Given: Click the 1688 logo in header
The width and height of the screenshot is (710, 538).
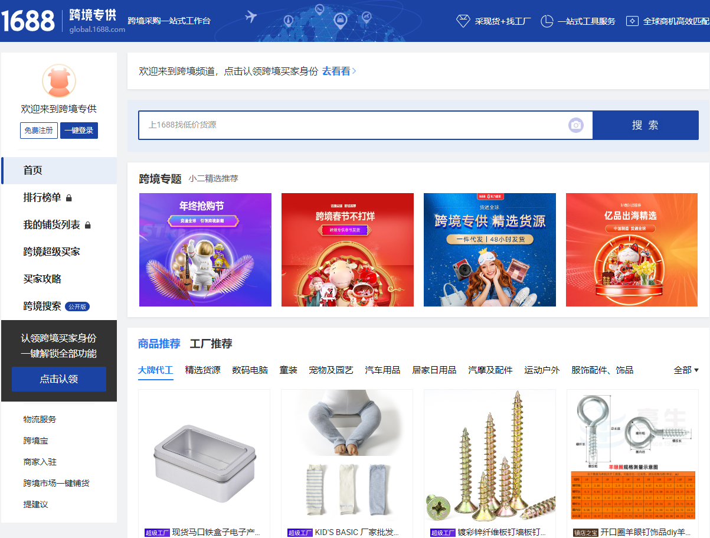Looking at the screenshot, I should pos(28,21).
